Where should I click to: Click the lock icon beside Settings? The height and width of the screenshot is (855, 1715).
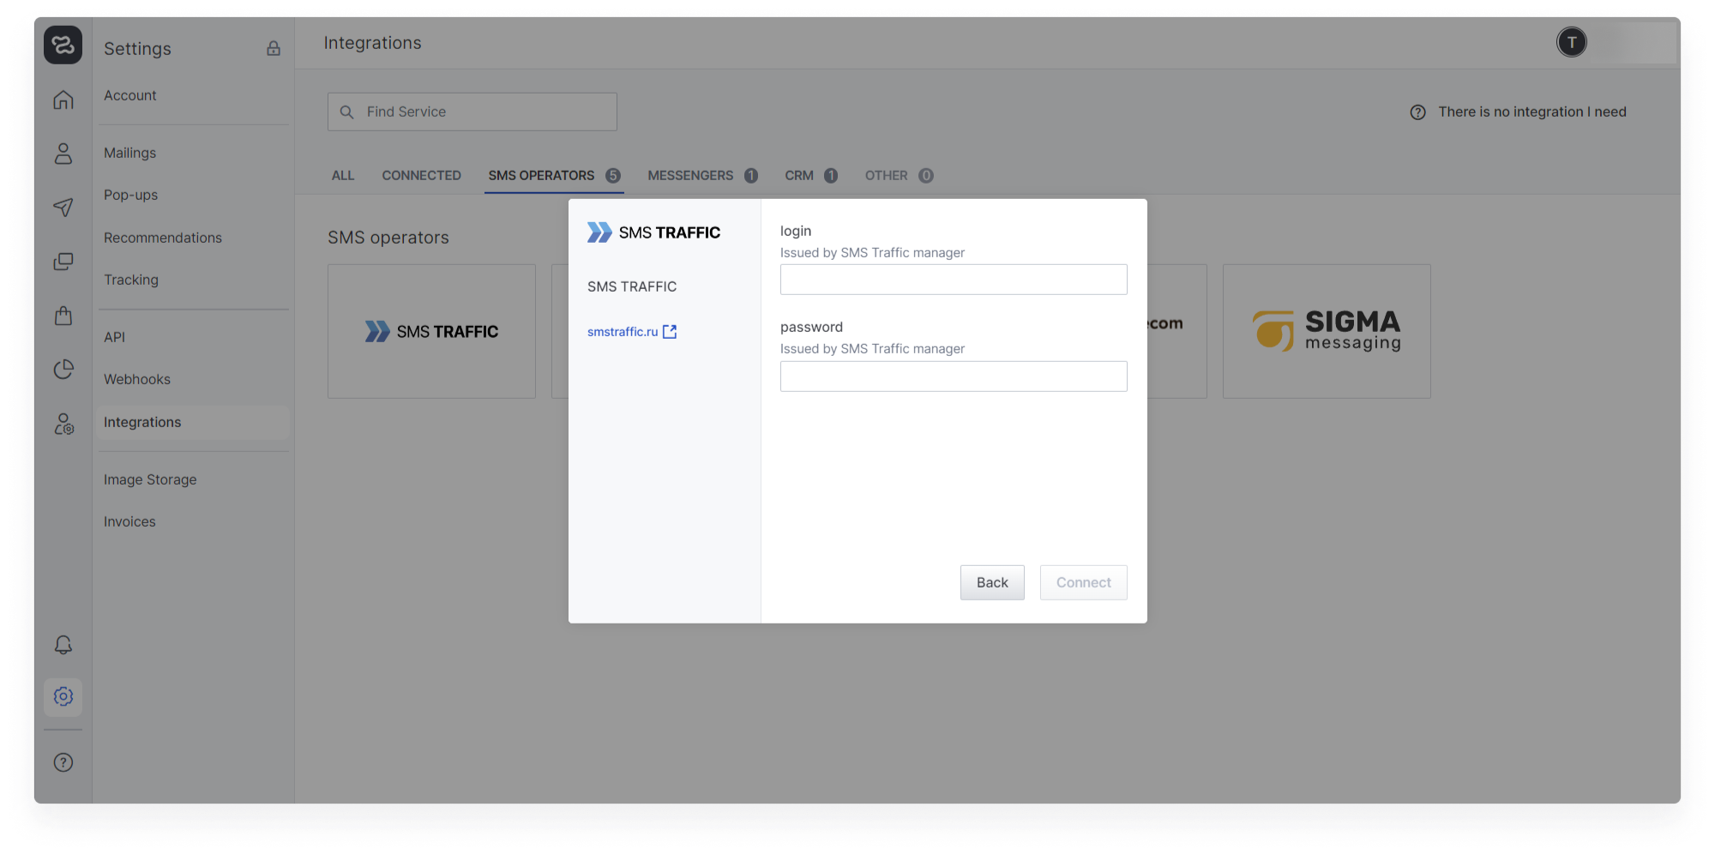coord(274,48)
